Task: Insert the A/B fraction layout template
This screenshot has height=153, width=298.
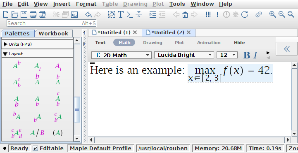Action: (x=37, y=133)
